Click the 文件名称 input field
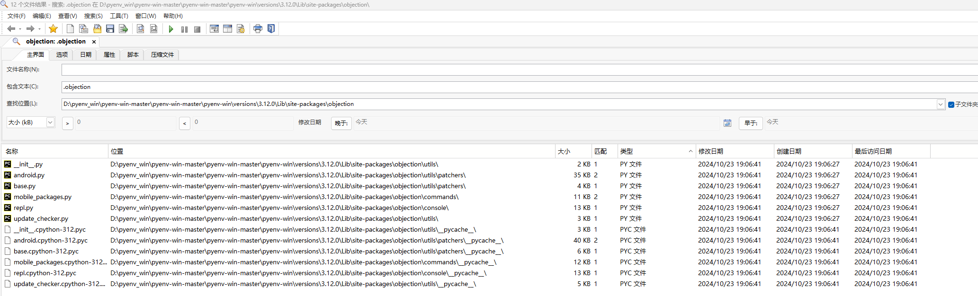 click(474, 70)
